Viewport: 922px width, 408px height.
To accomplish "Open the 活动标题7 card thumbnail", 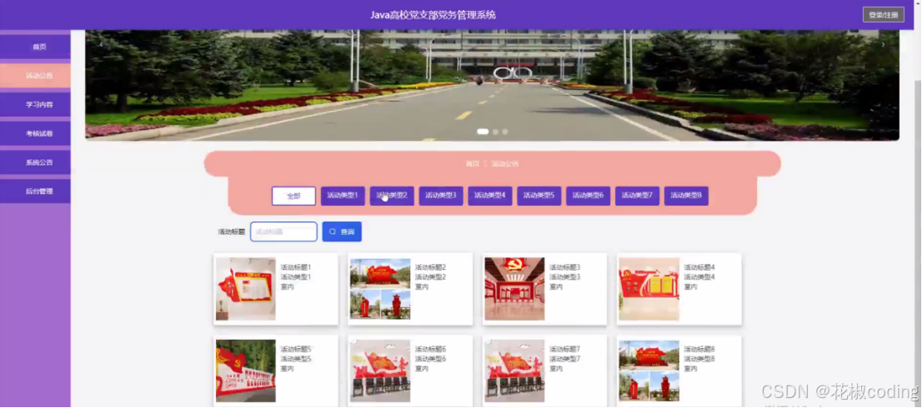I will click(x=514, y=371).
